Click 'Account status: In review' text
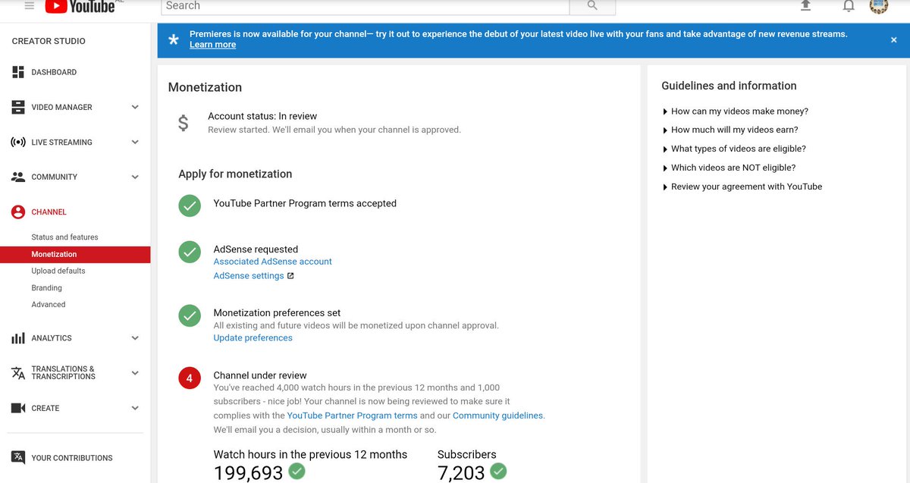Screen dimensions: 910x483 point(262,116)
